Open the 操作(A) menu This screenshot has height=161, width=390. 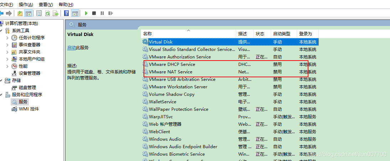(26, 5)
